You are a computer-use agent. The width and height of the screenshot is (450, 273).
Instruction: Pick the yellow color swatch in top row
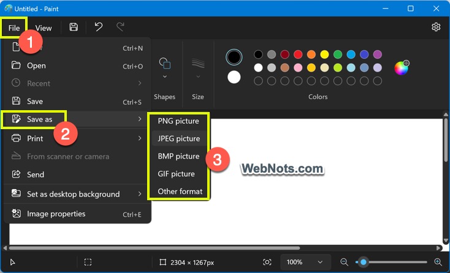(x=324, y=54)
